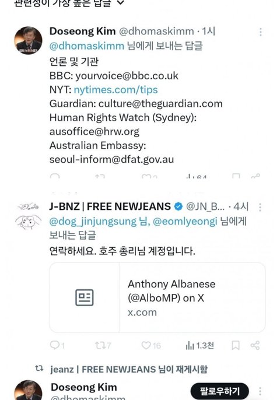
Task: View the analytics showing 1.3천 views
Action: tap(199, 346)
